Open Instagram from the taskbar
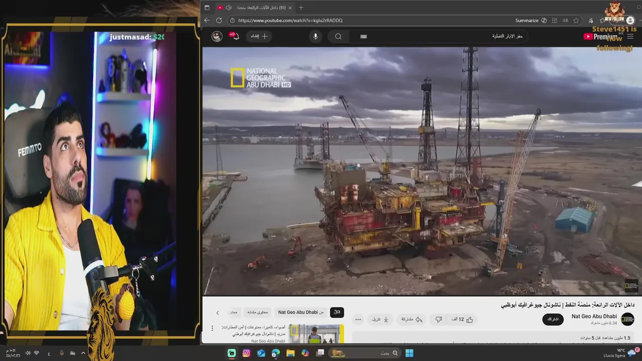This screenshot has width=642, height=361. 246,353
